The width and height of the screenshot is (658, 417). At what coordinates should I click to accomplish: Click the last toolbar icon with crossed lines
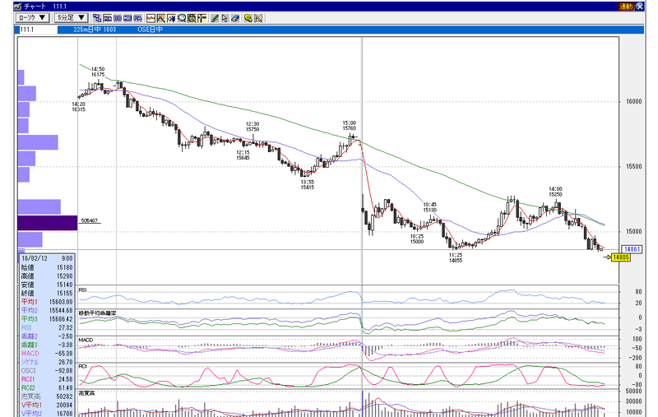pos(258,18)
